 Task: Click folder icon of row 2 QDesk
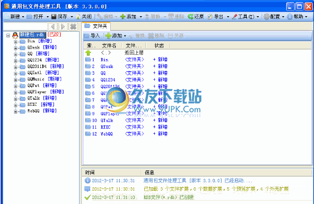pos(88,66)
